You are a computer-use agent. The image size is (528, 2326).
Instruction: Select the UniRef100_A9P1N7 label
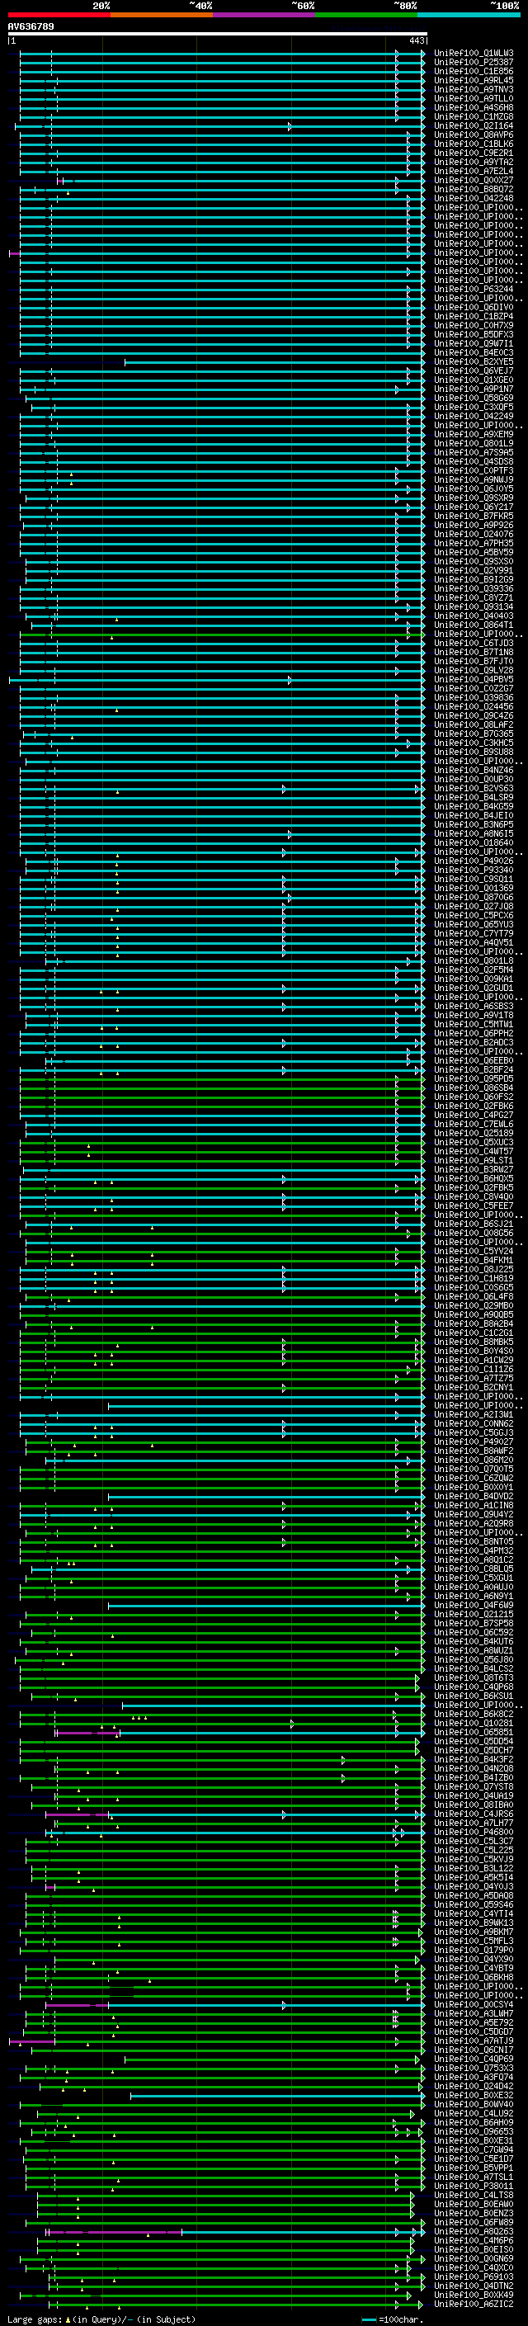tap(474, 389)
